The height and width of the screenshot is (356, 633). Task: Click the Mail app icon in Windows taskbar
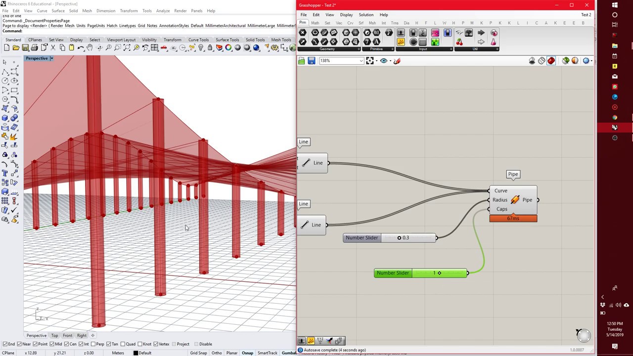(x=615, y=76)
